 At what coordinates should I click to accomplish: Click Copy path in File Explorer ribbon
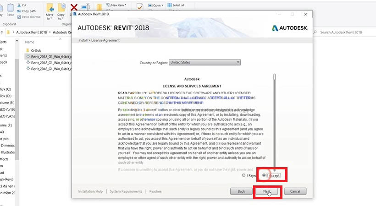pos(27,11)
